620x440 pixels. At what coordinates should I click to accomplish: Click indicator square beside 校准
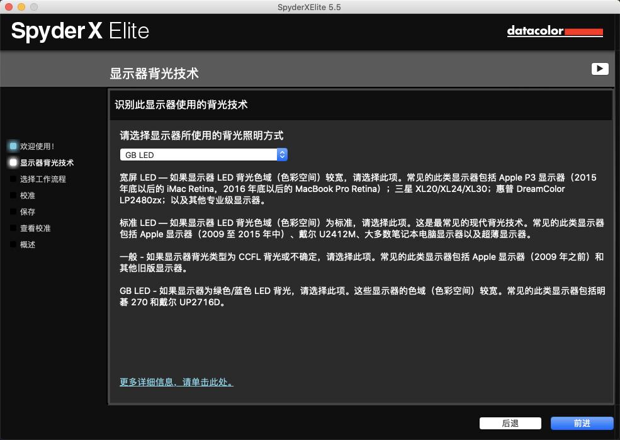click(x=13, y=195)
